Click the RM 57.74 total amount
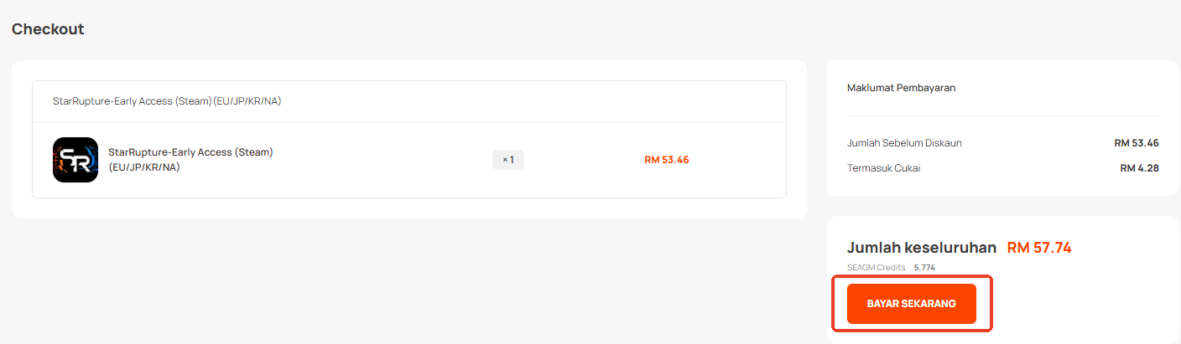Image resolution: width=1181 pixels, height=344 pixels. 1038,248
